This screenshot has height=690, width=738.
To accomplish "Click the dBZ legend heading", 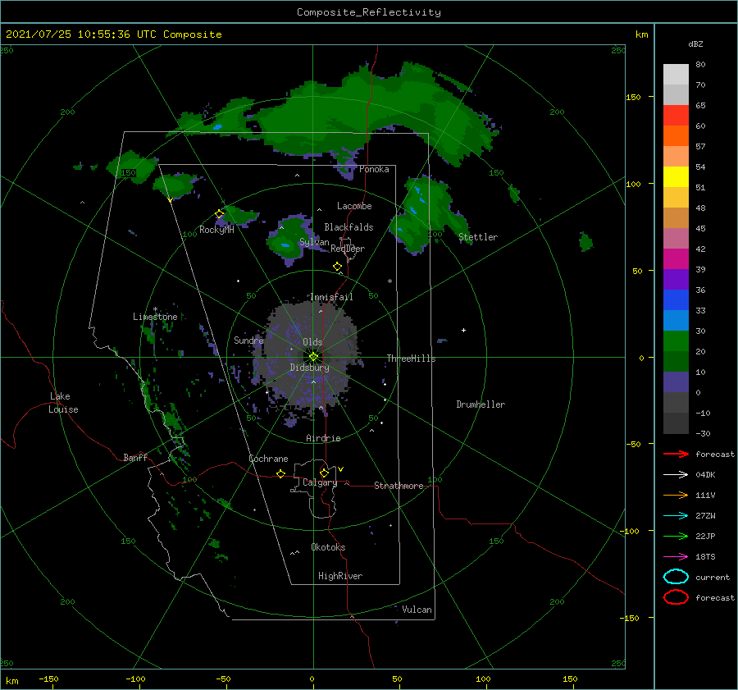I will [x=695, y=43].
